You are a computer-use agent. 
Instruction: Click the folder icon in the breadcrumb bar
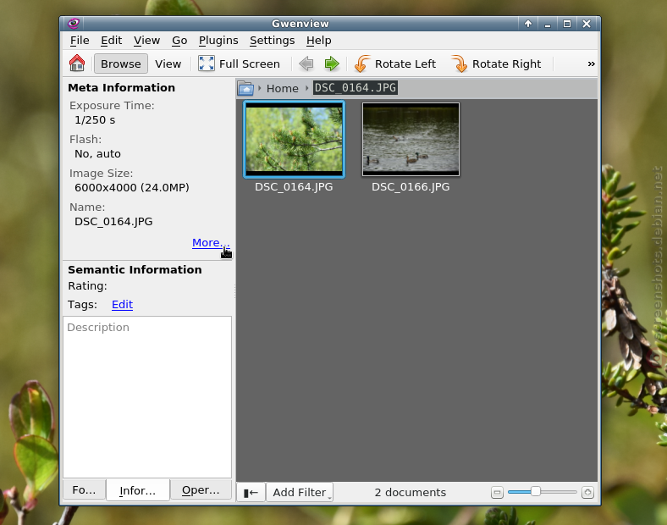click(x=245, y=88)
